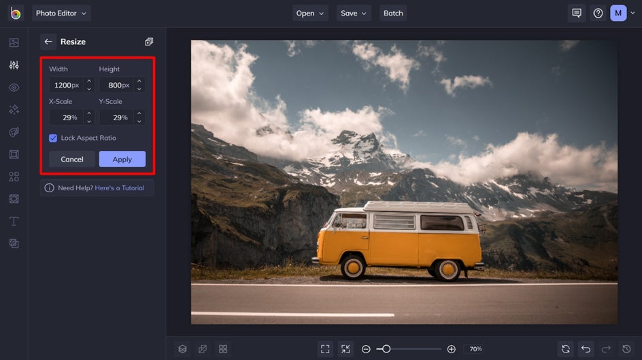Decrease X-Scale with the down arrow
Viewport: 642px width, 360px height.
tap(89, 121)
